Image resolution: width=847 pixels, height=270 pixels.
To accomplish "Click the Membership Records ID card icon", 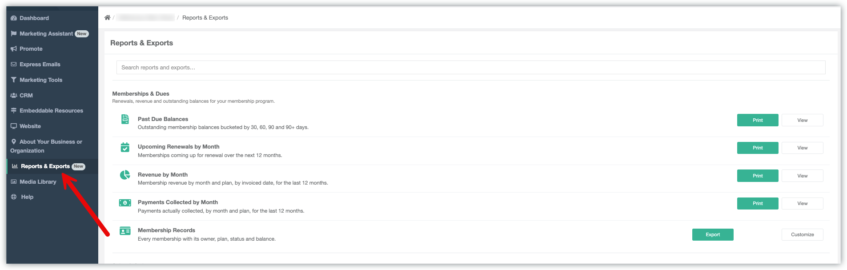I will click(125, 231).
